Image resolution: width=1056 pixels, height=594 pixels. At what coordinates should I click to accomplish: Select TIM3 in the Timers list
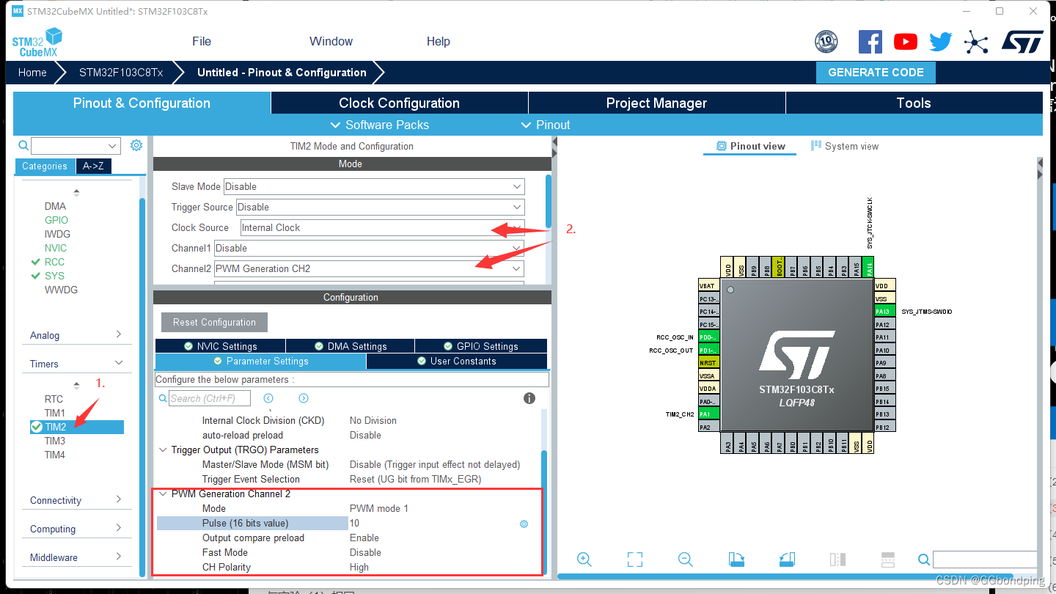click(55, 441)
